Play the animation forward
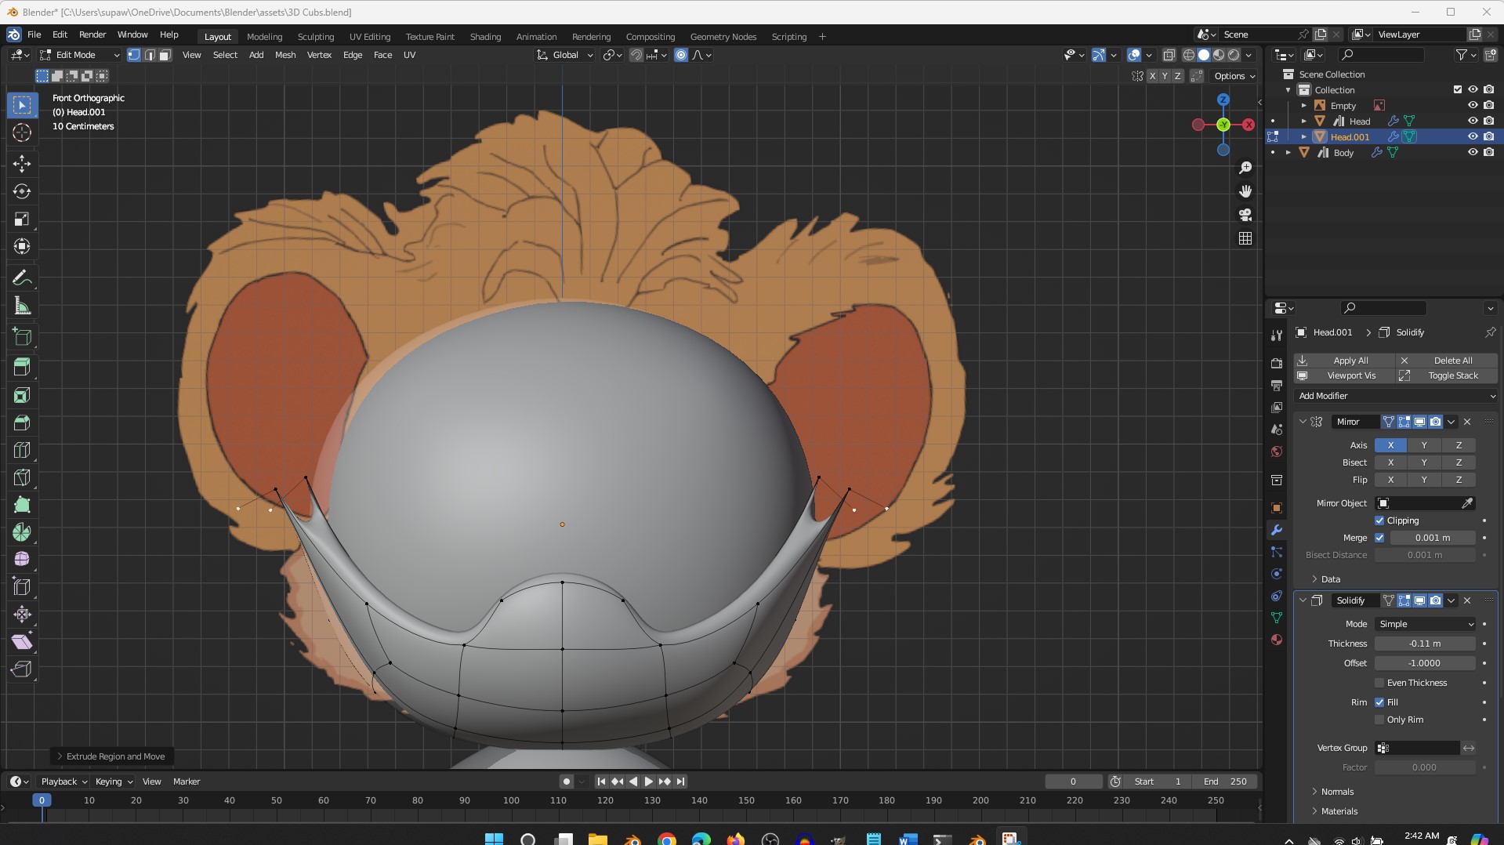Image resolution: width=1504 pixels, height=845 pixels. tap(648, 782)
